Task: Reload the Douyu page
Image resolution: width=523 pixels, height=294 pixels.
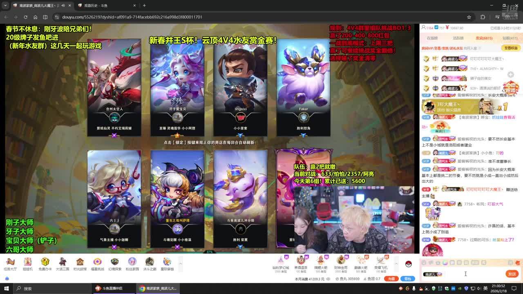Action: pos(25,17)
